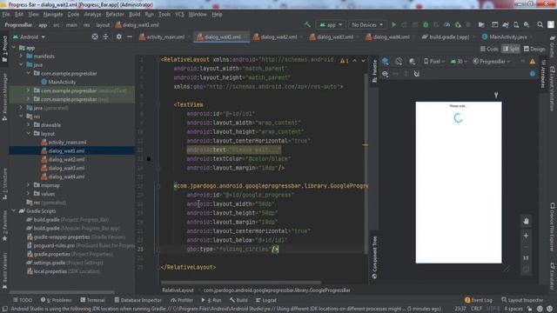The height and width of the screenshot is (313, 557).
Task: Click the design warning triangle icon
Action: tap(533, 62)
